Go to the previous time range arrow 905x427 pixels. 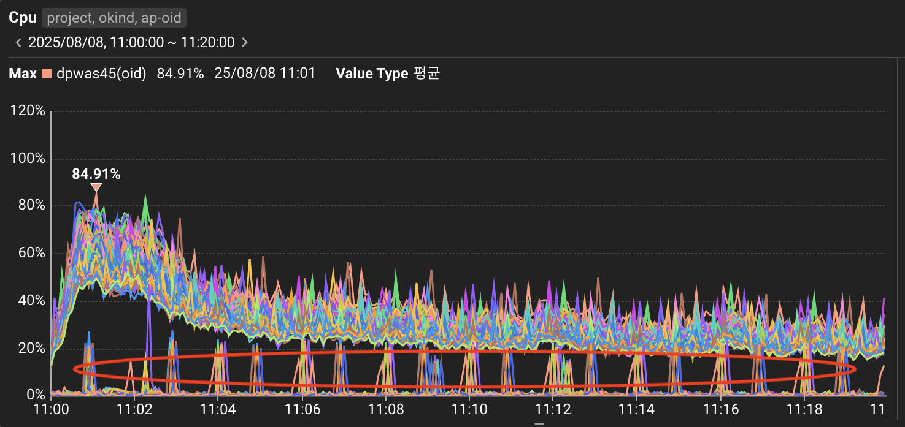[18, 42]
